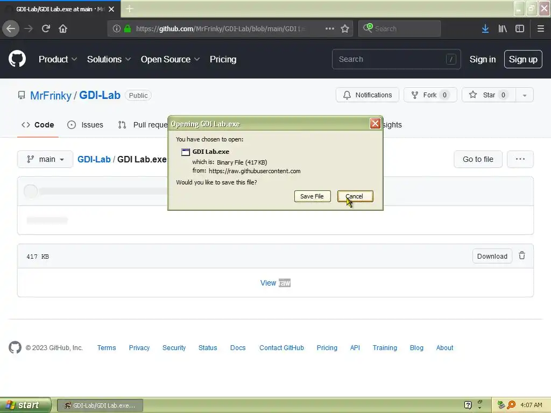Open the Security footer link
Screen dimensions: 551x413
174,348
